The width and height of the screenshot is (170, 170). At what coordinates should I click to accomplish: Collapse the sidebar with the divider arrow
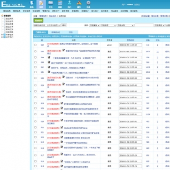point(31,91)
